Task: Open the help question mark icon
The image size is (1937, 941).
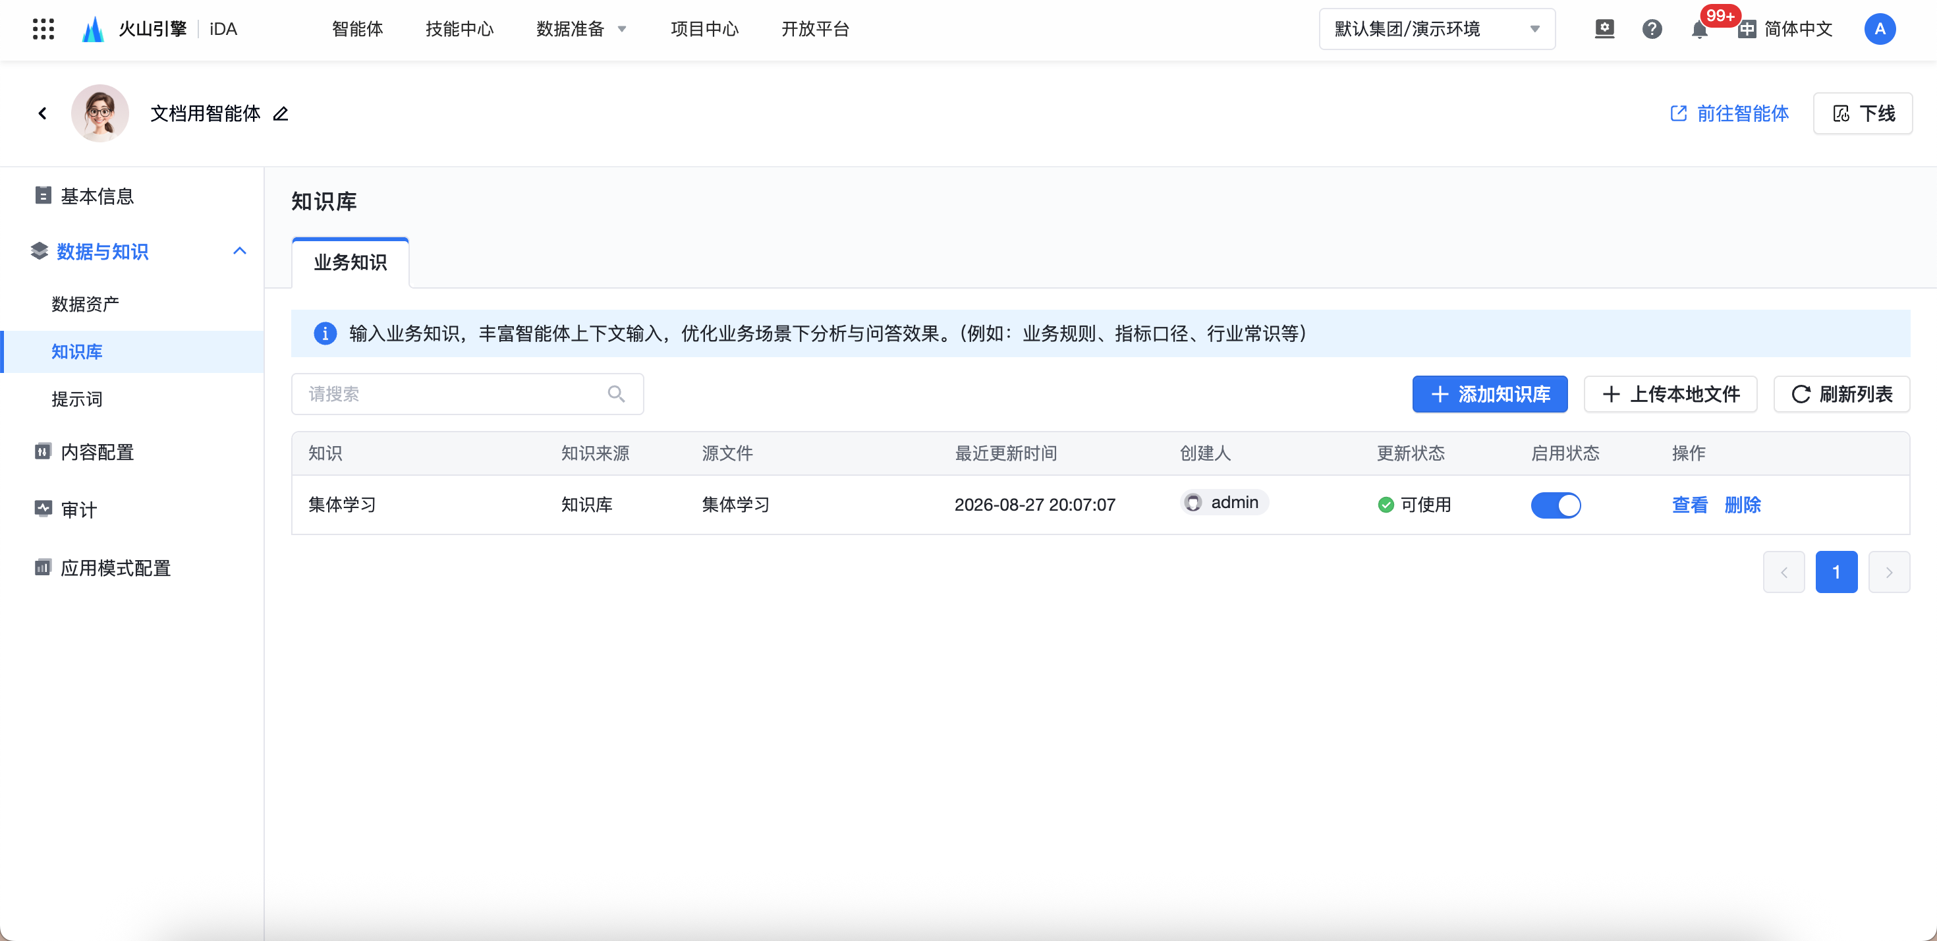Action: (x=1651, y=30)
